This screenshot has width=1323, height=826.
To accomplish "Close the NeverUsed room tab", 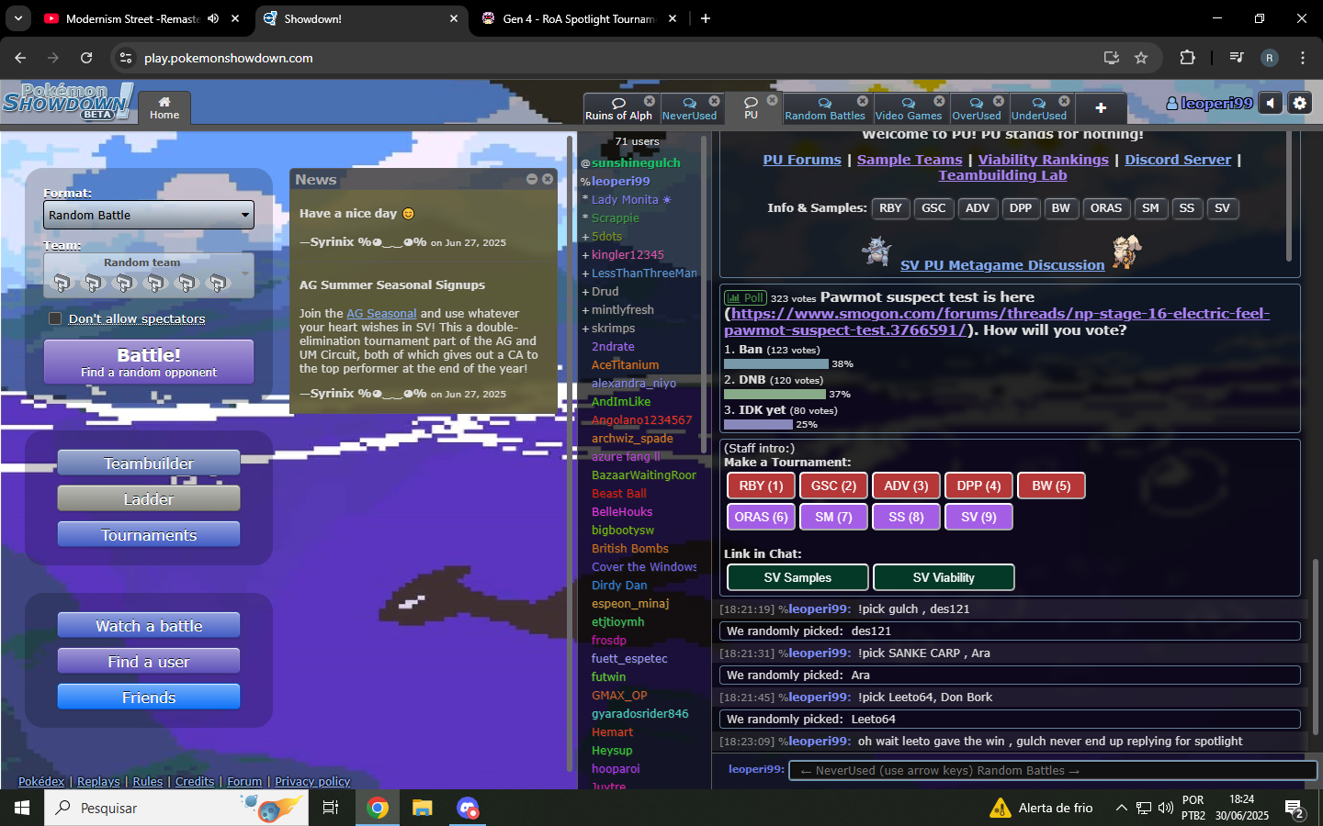I will click(x=714, y=101).
